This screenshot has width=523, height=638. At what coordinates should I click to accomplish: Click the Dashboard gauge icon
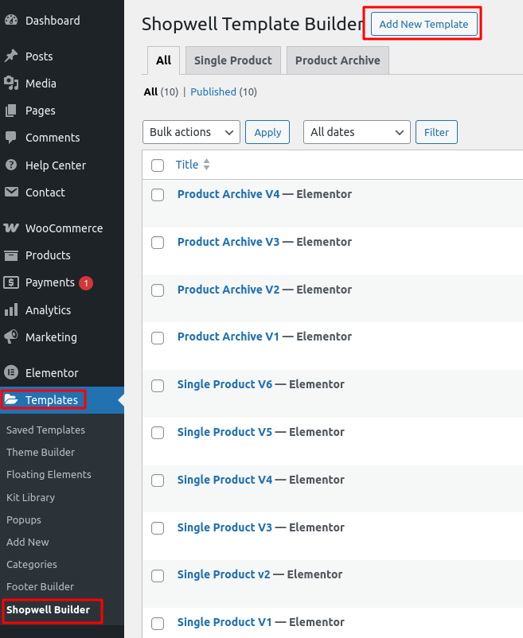[11, 20]
